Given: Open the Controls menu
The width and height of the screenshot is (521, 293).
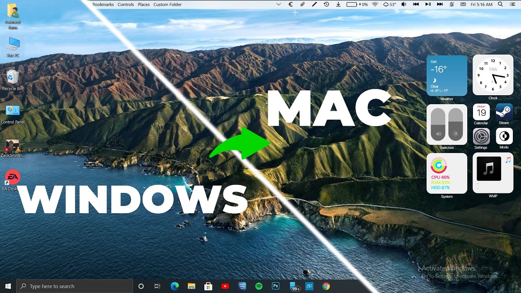Looking at the screenshot, I should (x=126, y=4).
